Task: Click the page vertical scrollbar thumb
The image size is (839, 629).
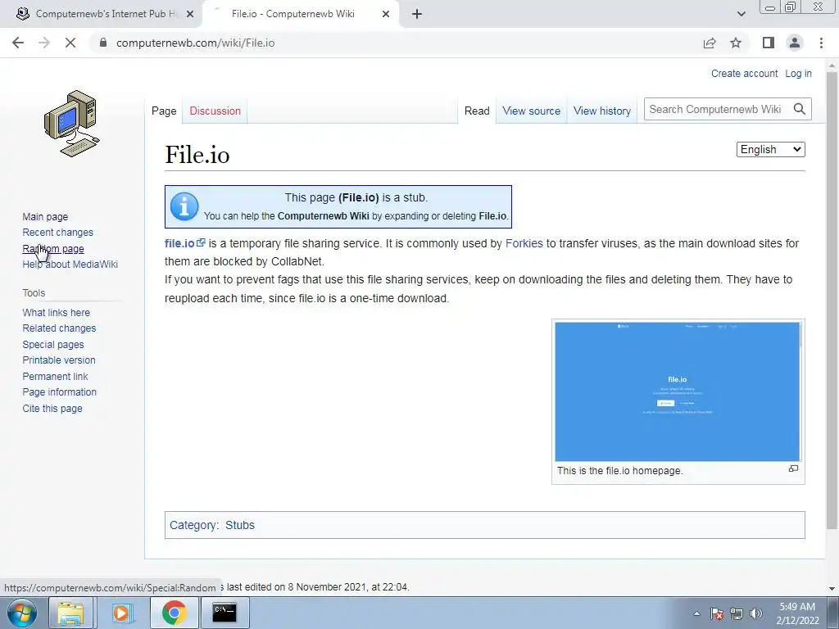Action: 832,300
